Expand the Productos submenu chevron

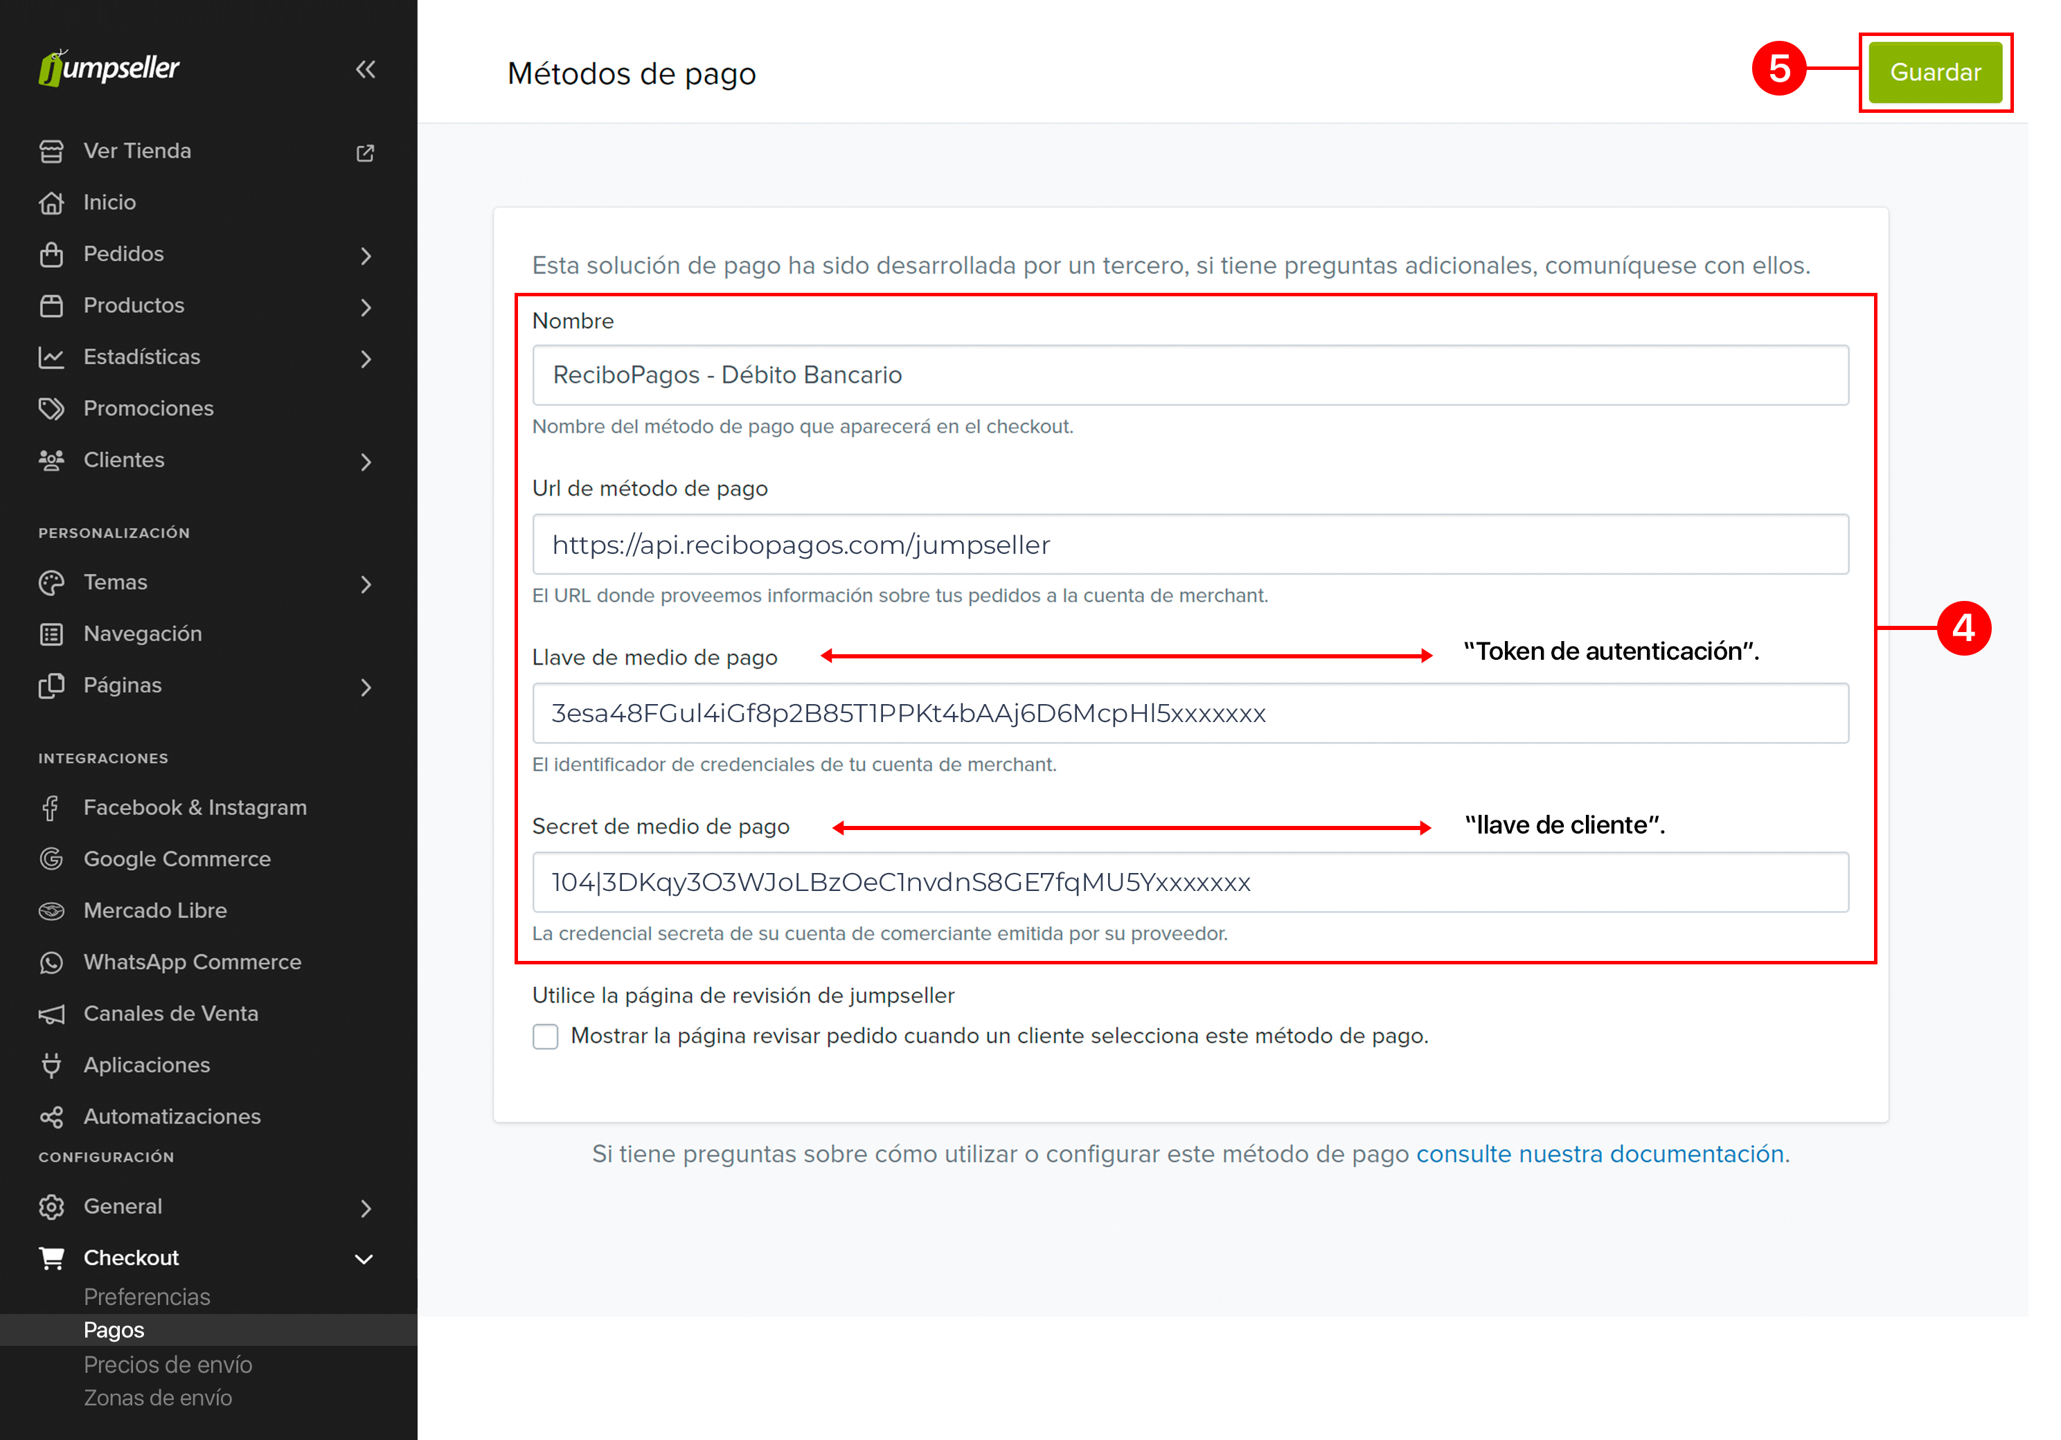(366, 307)
